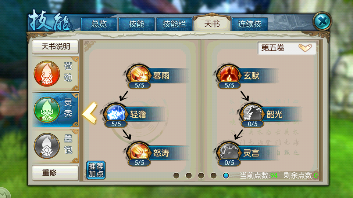
Task: Select the 玄默 skill icon
Action: [x=229, y=74]
